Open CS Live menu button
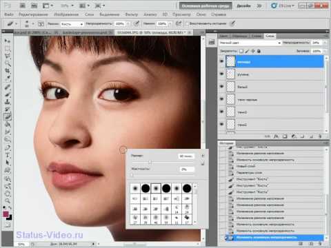This screenshot has height=248, width=331. (x=283, y=6)
